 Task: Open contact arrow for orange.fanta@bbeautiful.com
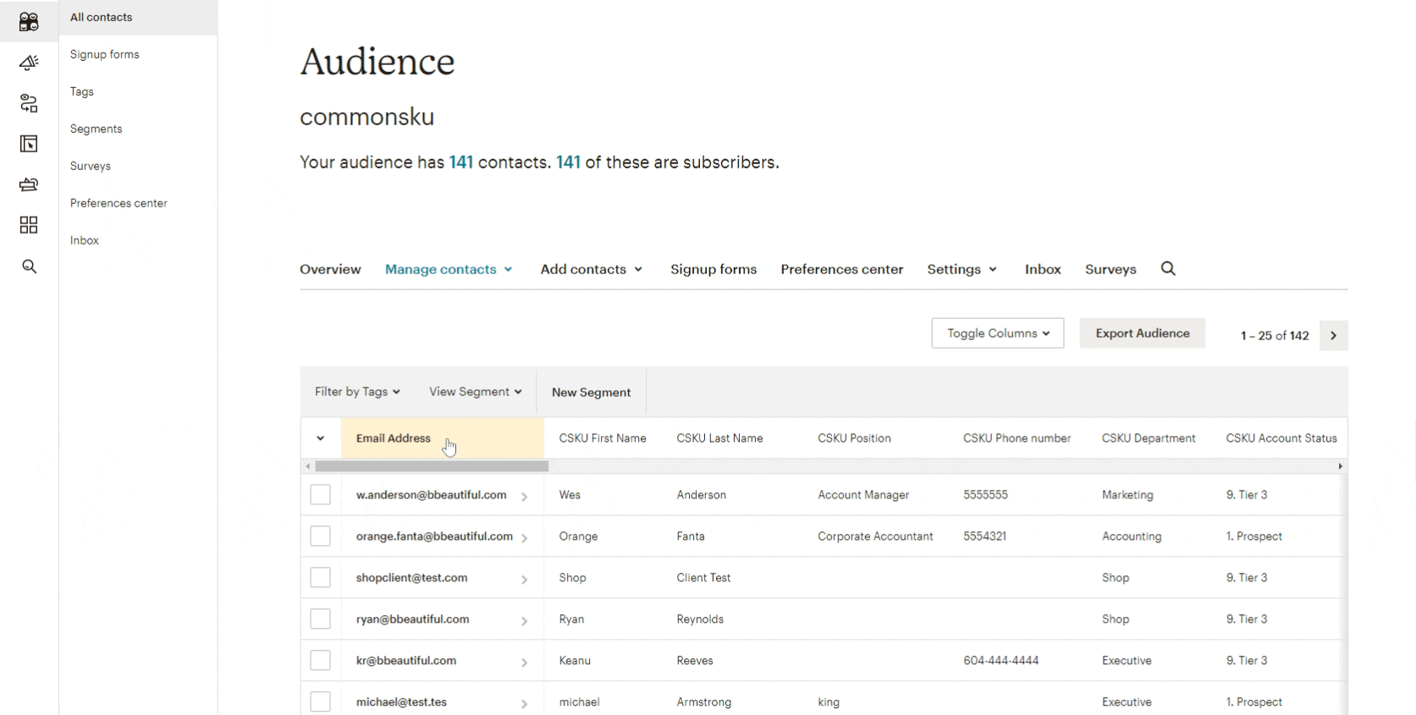tap(524, 538)
